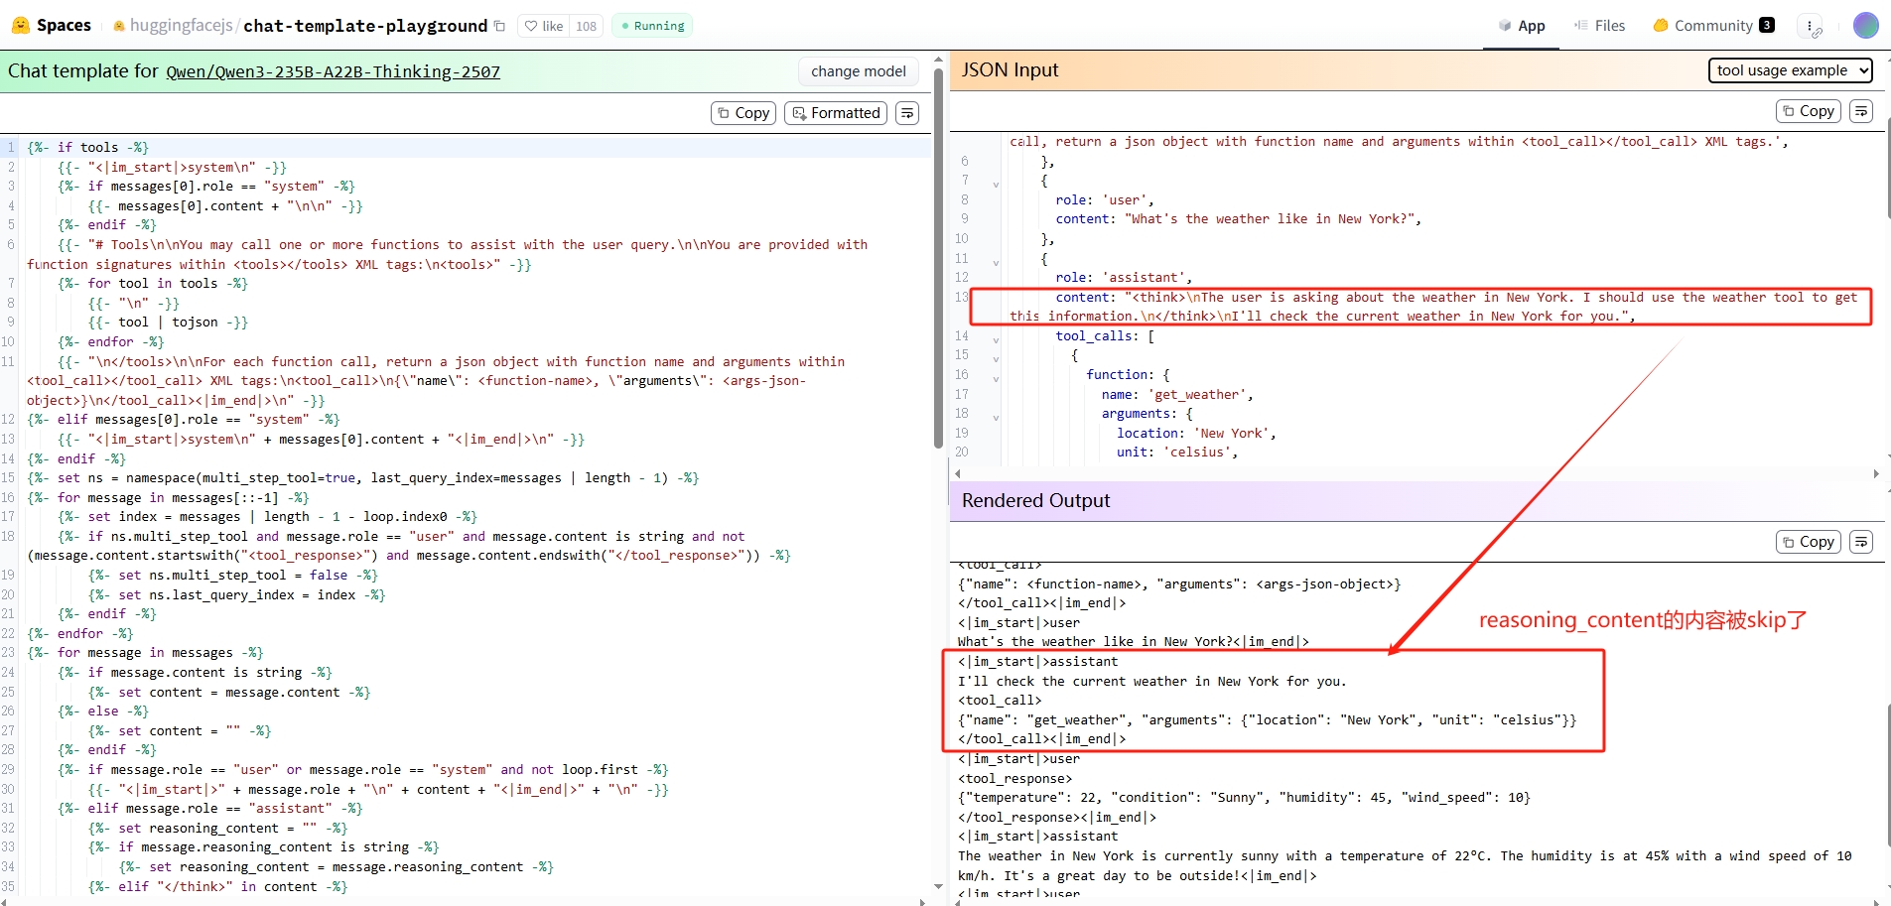Click the Rendered Output vertical scrollbar

pos(1887,774)
